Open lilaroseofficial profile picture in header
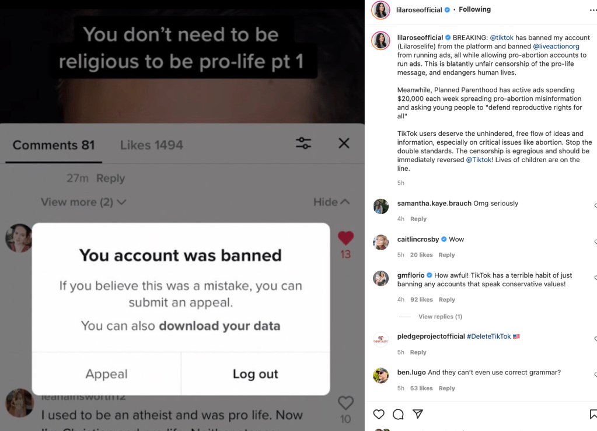The width and height of the screenshot is (597, 431). 381,10
